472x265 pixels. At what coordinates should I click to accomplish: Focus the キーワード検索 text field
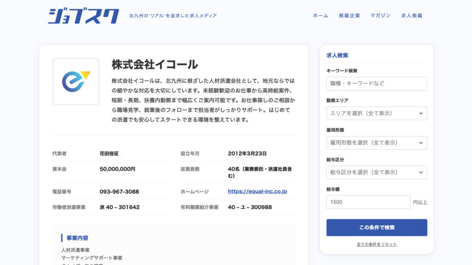coord(377,84)
